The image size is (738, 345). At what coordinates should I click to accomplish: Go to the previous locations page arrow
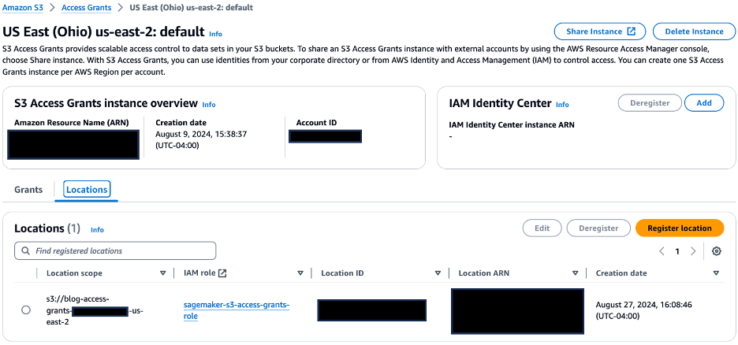662,251
